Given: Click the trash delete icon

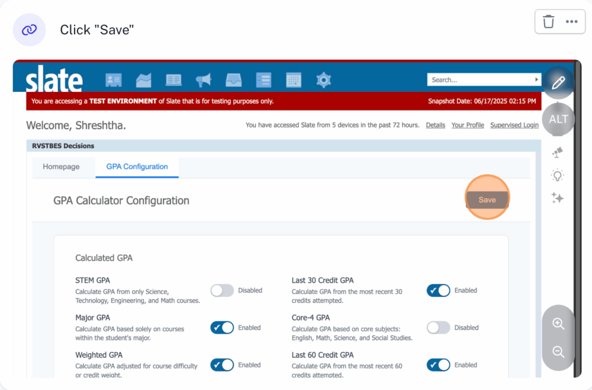Looking at the screenshot, I should 549,22.
